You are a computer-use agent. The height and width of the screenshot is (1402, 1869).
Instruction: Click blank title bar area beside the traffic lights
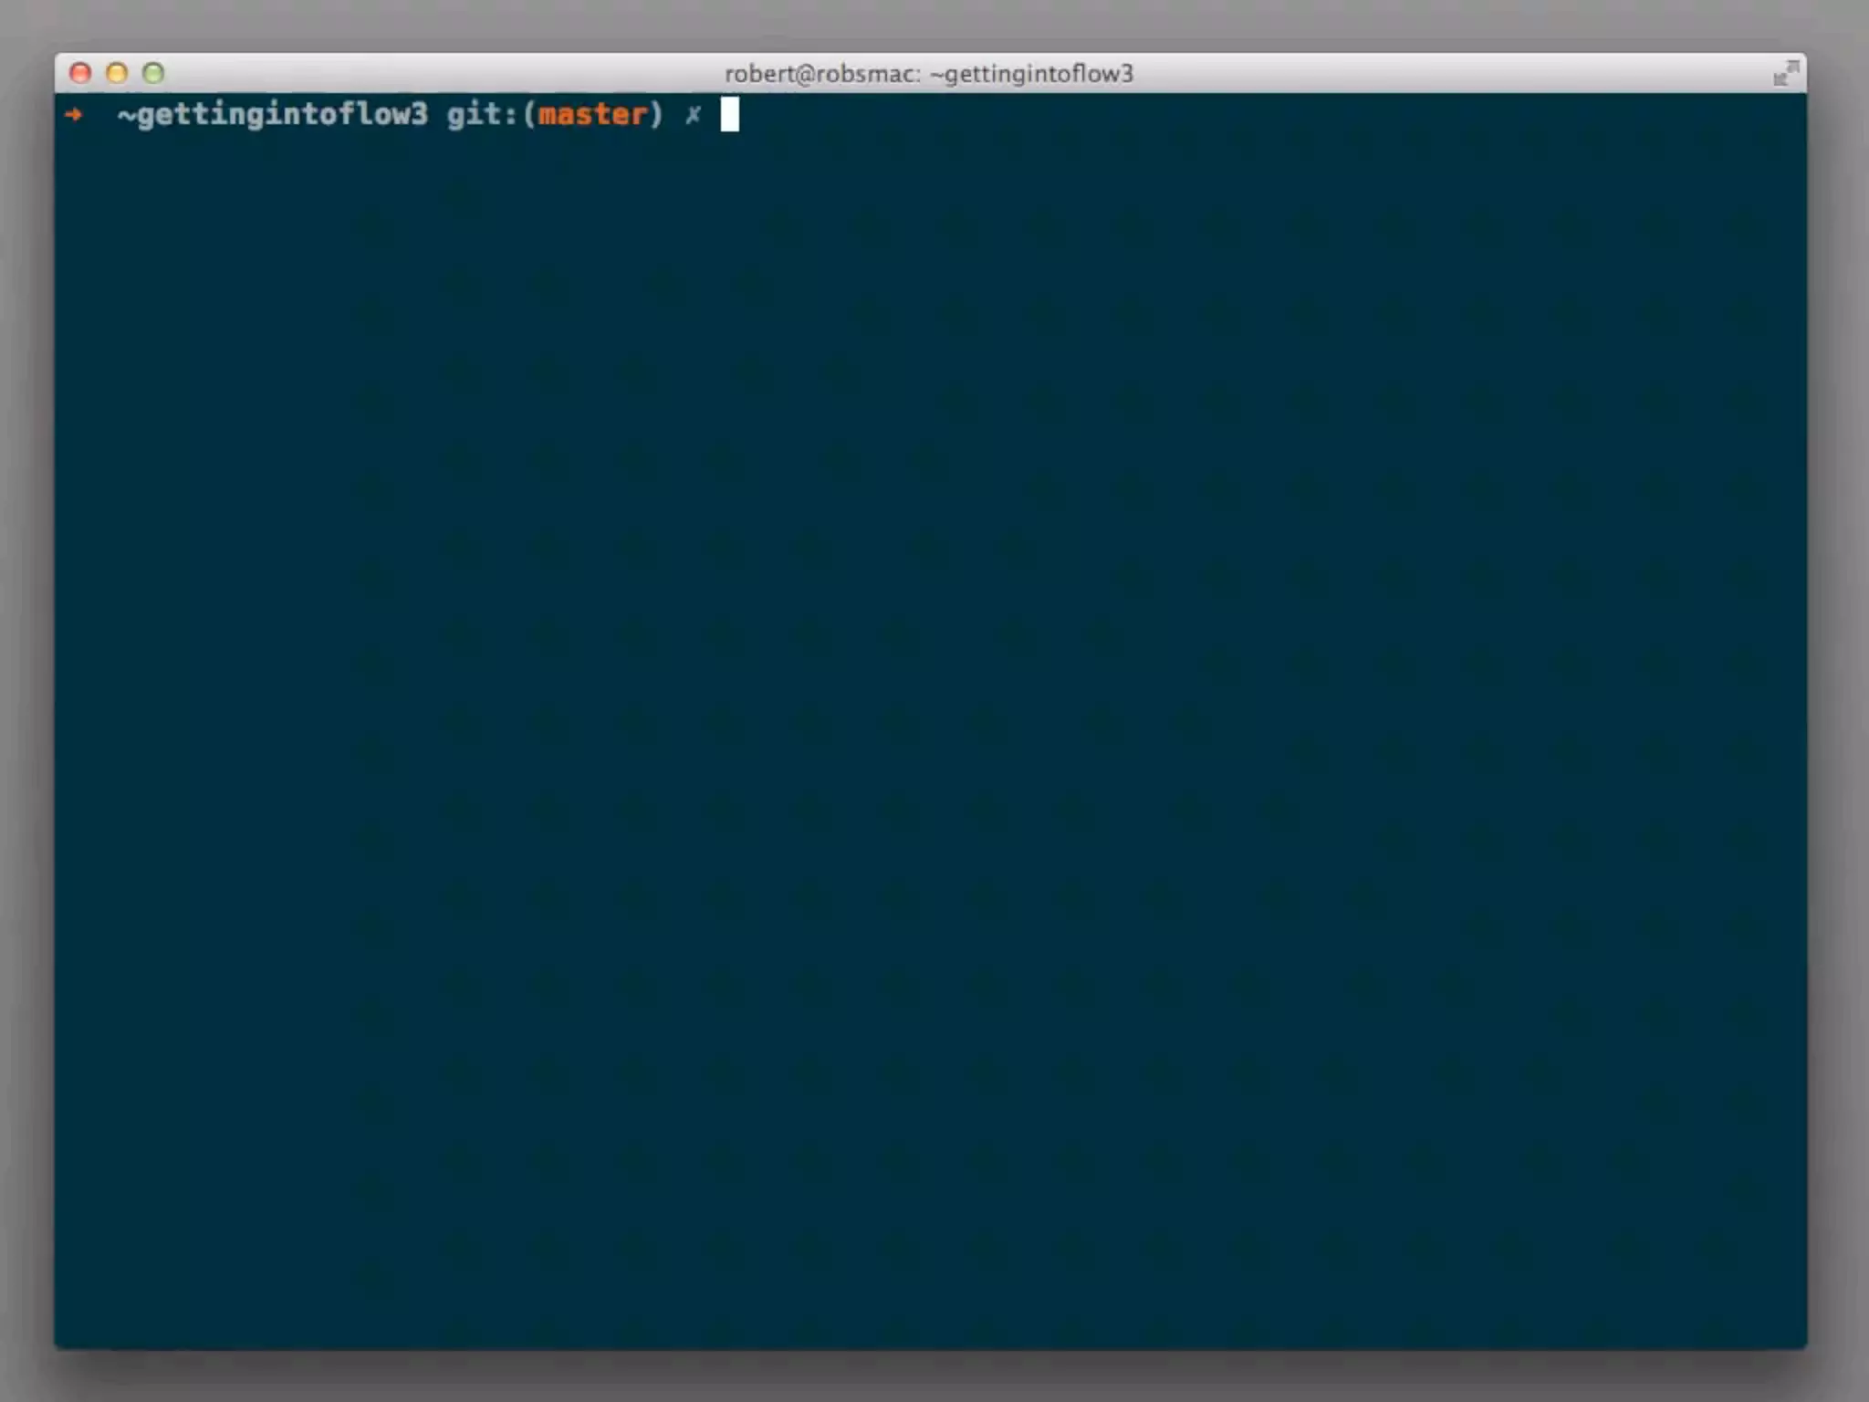tap(411, 73)
